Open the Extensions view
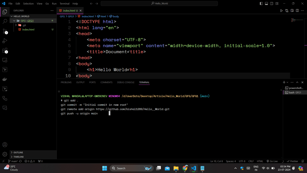The image size is (307, 173). point(5,51)
